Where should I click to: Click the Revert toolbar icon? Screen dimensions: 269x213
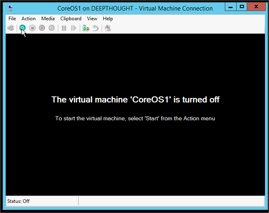pyautogui.click(x=95, y=28)
